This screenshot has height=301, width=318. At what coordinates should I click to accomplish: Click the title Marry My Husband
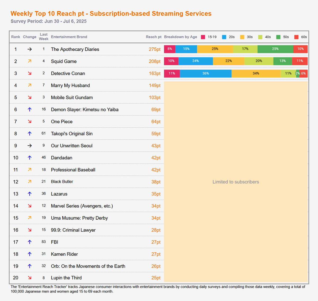[70, 85]
